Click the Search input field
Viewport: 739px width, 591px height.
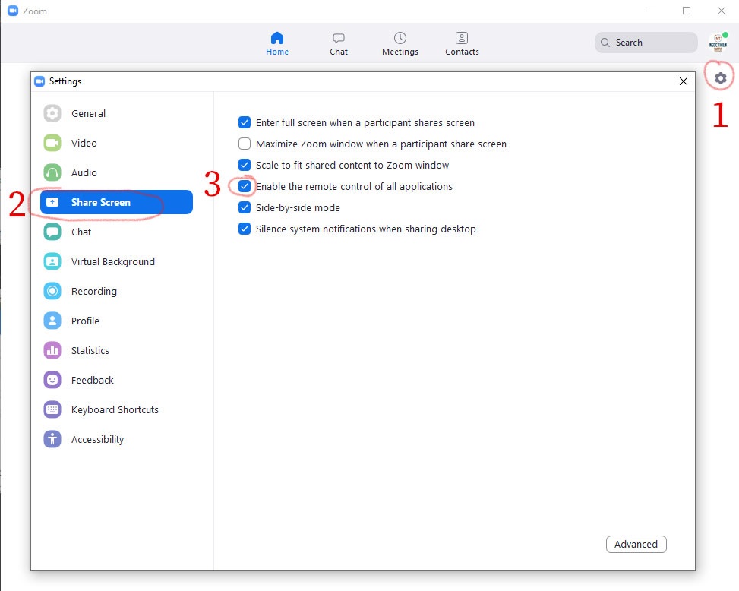(646, 43)
